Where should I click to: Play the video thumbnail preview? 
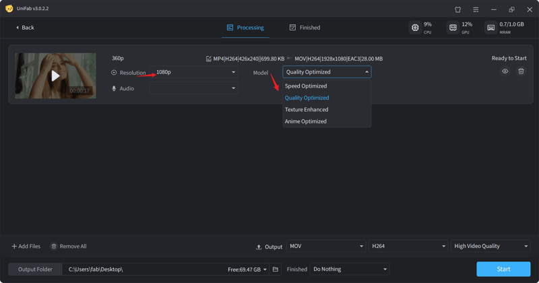coord(55,76)
